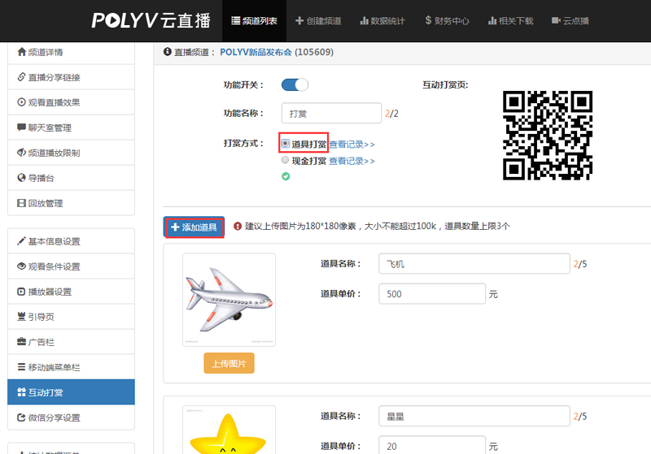Open 频道列表 tab in top navigation
This screenshot has width=651, height=454.
(254, 21)
